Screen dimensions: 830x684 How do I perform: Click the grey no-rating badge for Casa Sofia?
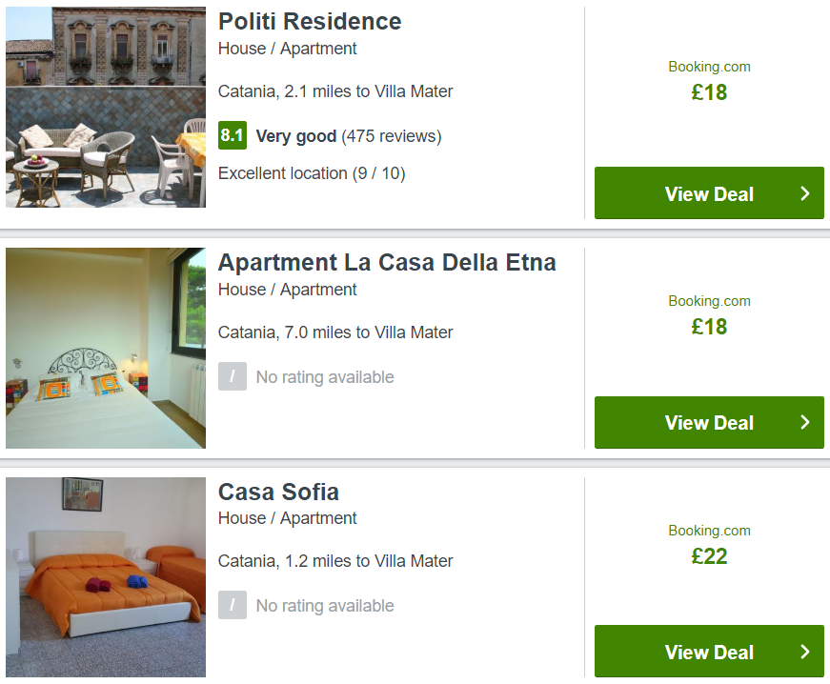pos(233,605)
